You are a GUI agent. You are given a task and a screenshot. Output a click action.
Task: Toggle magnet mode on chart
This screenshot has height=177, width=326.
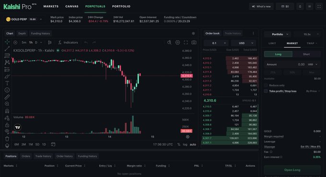(7, 111)
